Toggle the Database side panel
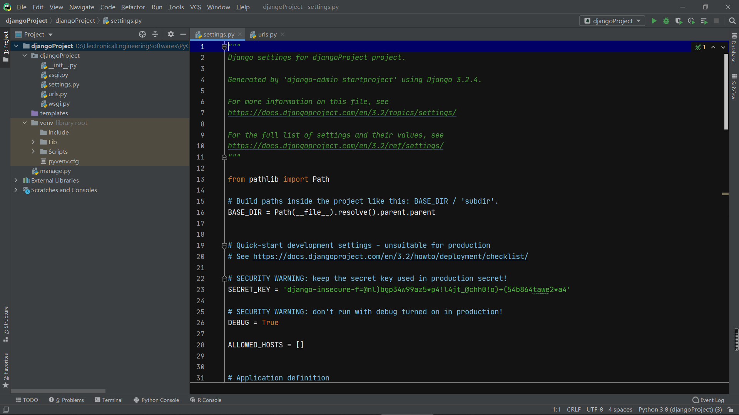The image size is (739, 415). tap(734, 48)
